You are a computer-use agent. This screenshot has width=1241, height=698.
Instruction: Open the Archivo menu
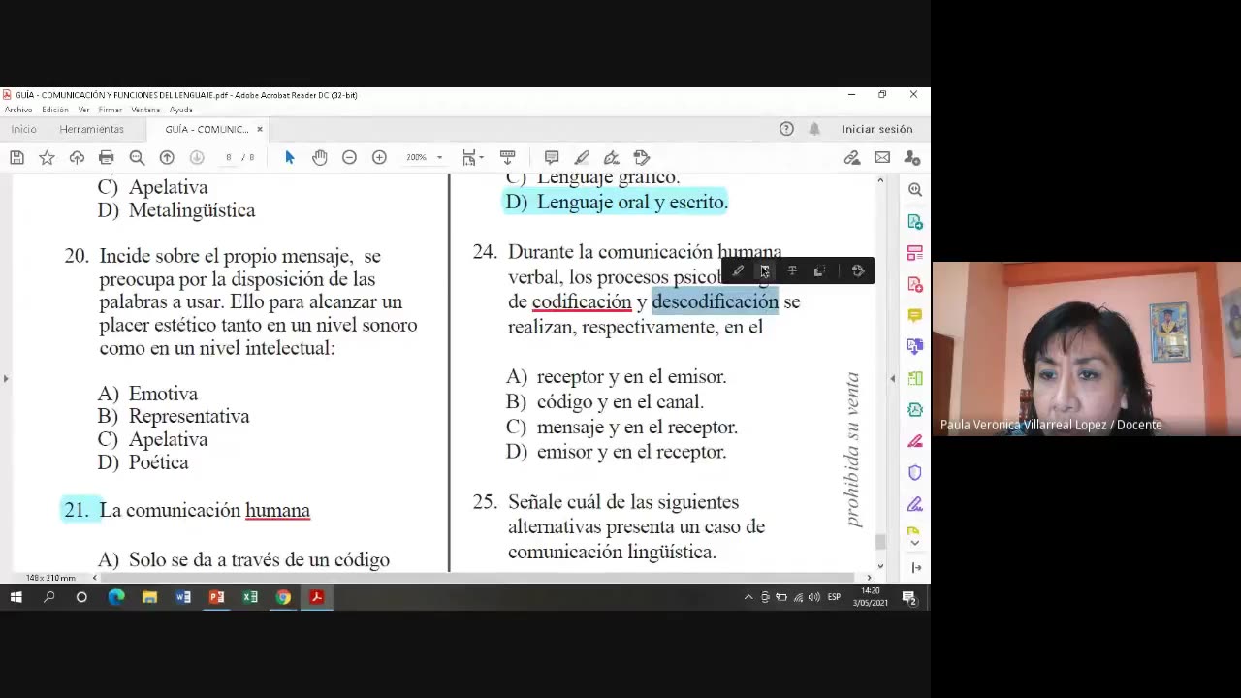pos(18,110)
